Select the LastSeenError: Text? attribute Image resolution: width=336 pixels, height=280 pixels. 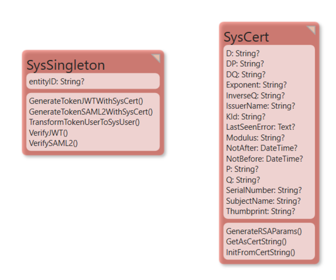tap(260, 127)
